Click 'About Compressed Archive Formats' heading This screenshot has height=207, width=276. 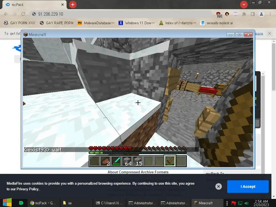[138, 172]
